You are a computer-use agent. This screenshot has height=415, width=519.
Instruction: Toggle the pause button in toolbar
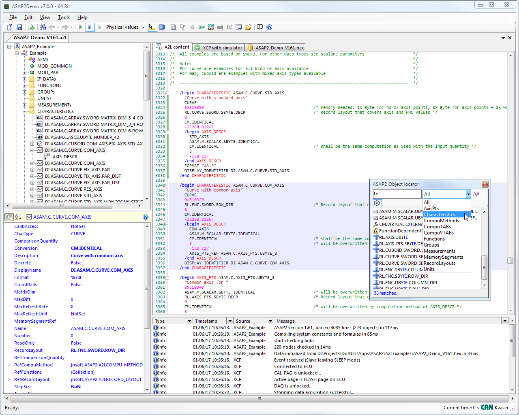(x=90, y=27)
